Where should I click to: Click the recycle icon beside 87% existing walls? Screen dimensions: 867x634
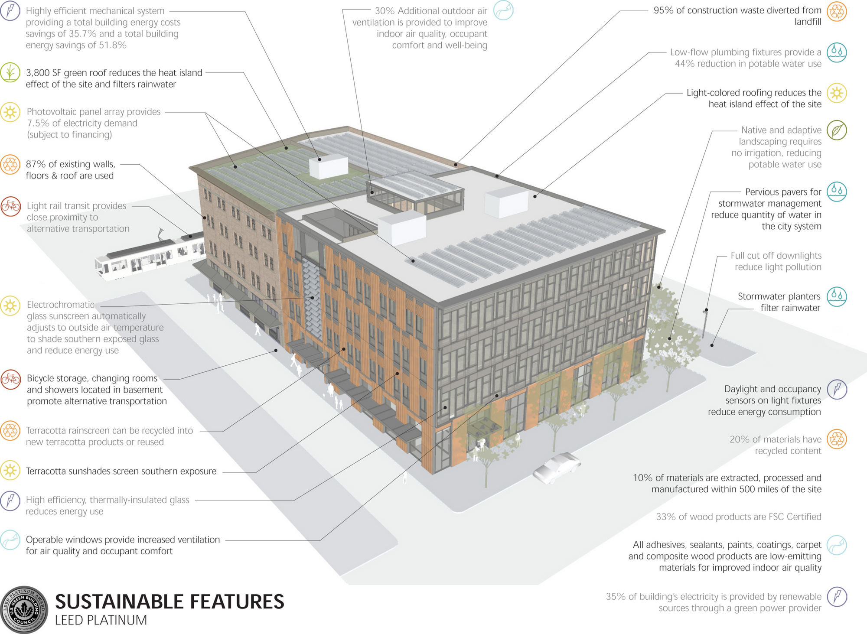pyautogui.click(x=10, y=165)
